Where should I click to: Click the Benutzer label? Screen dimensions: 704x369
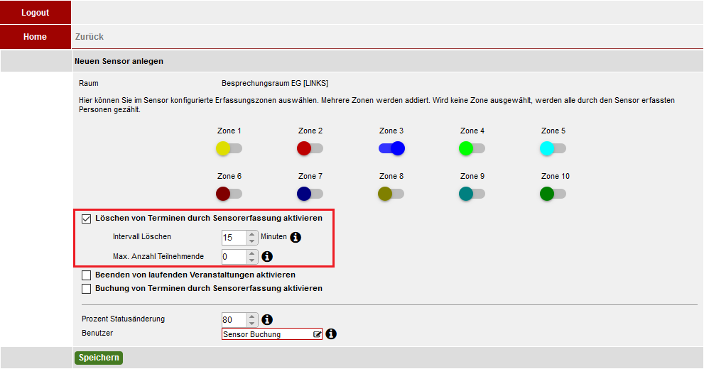[97, 333]
